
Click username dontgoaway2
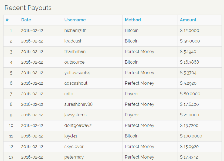78,126
